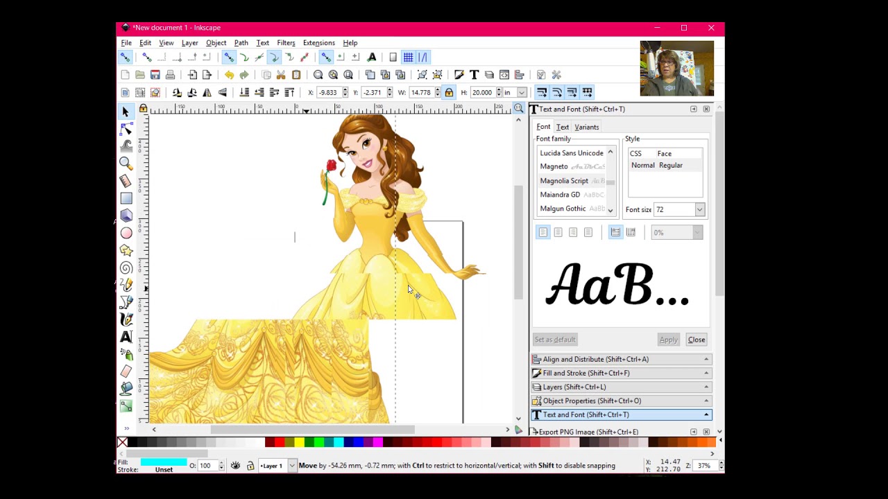Click the Apply button

(668, 340)
